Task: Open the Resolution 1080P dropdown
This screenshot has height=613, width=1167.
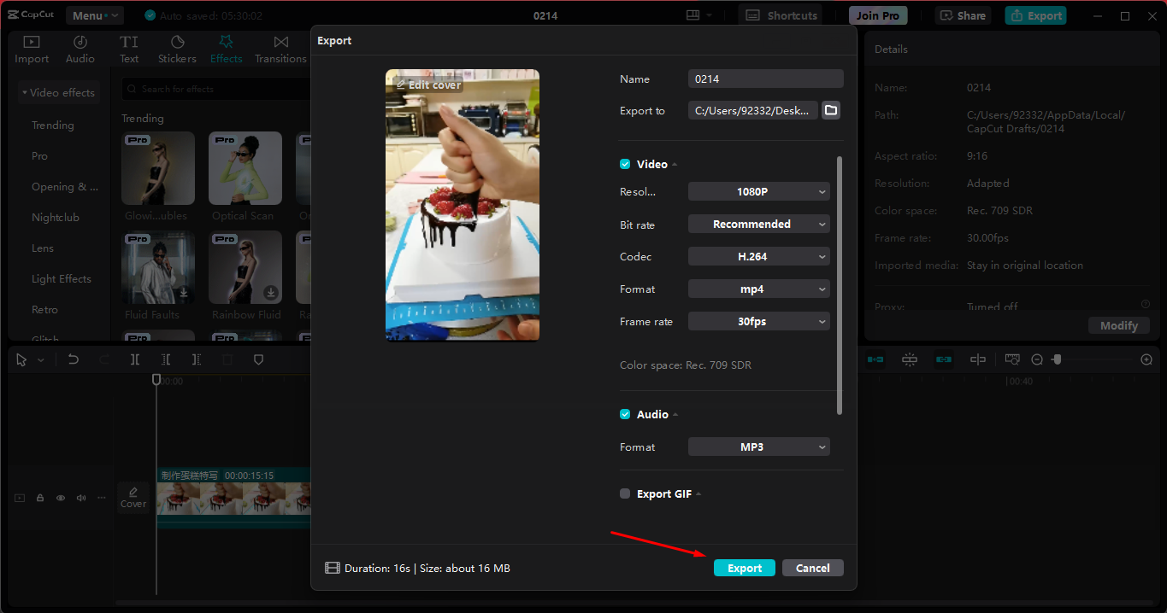Action: [759, 192]
